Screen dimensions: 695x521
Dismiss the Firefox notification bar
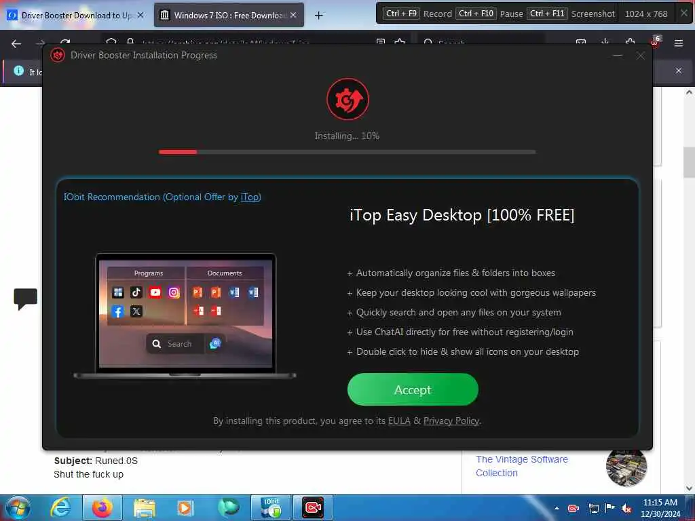click(x=678, y=71)
